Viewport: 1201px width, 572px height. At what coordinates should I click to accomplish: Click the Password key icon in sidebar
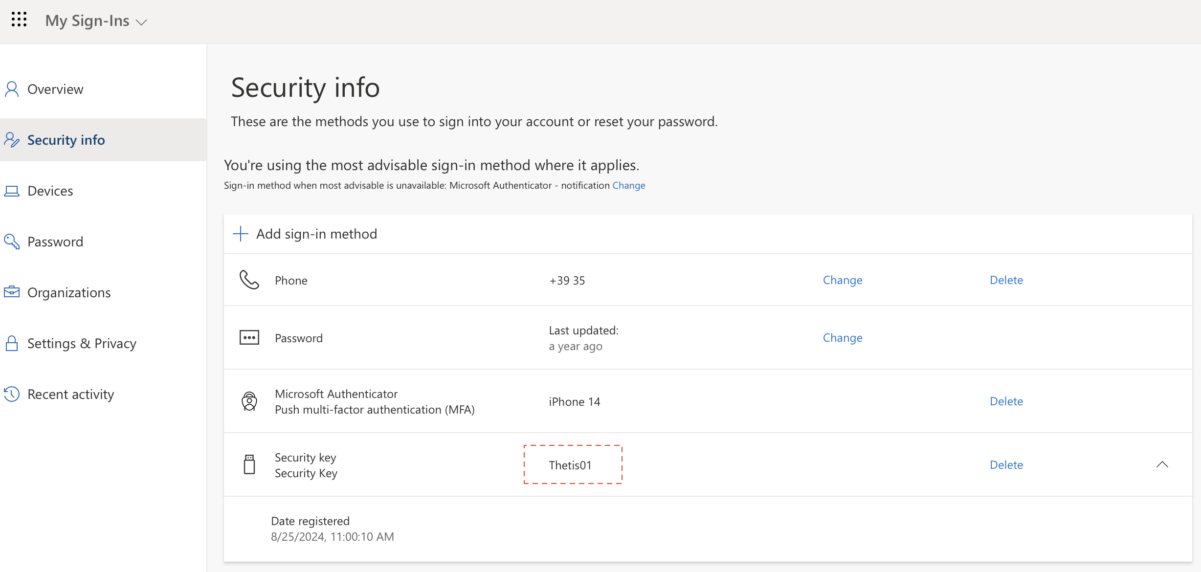[12, 242]
